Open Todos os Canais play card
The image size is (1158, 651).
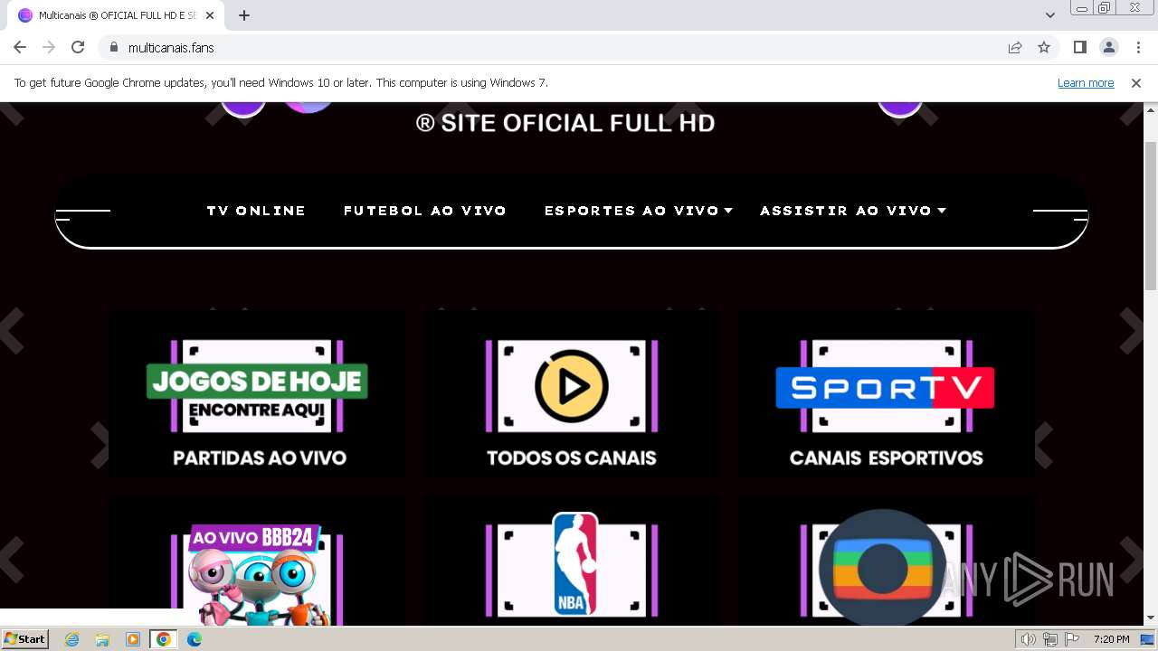click(572, 394)
